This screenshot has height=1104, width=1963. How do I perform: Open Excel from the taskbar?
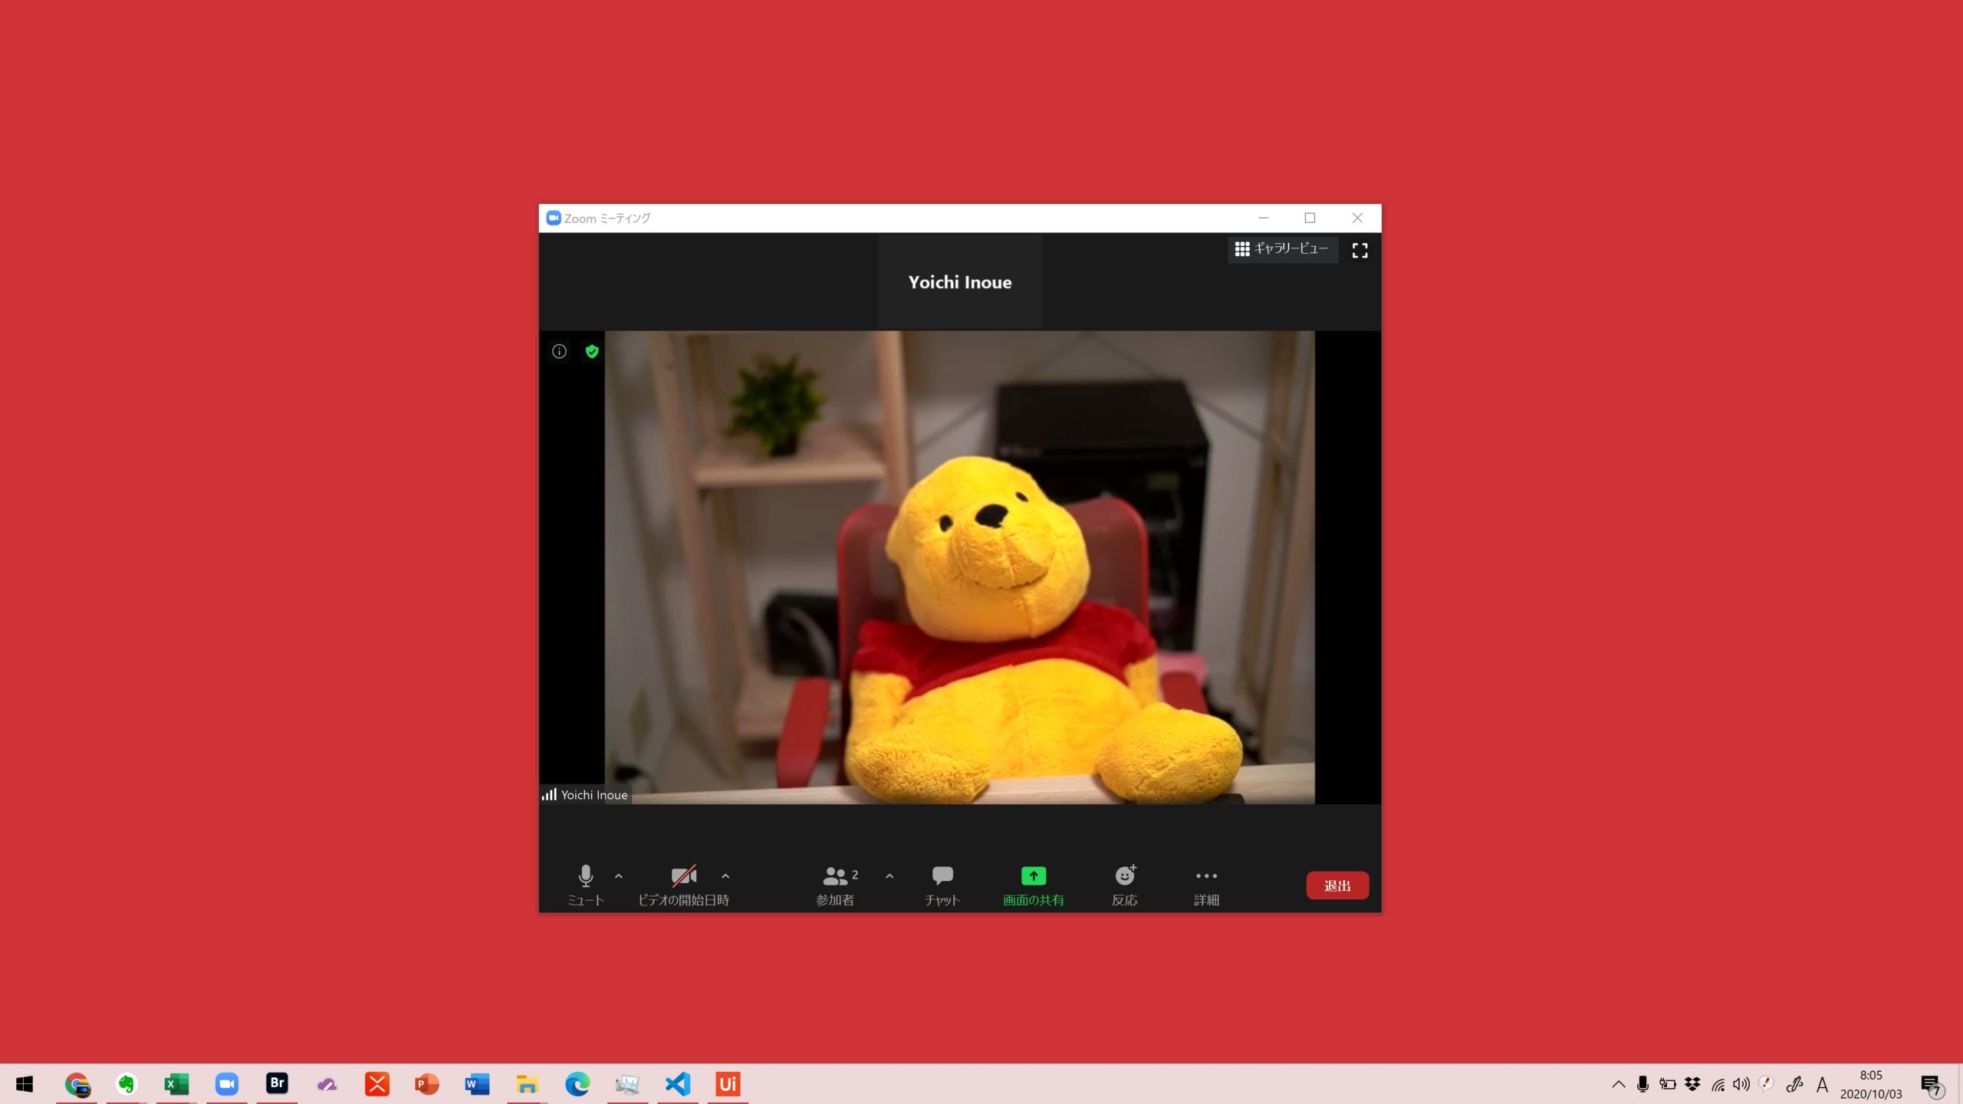coord(176,1084)
